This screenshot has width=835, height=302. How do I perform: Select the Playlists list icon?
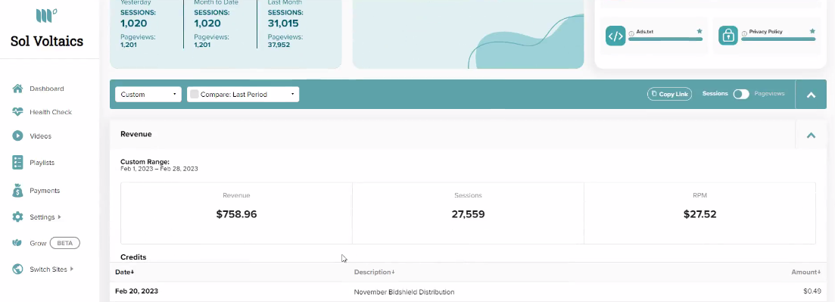click(17, 163)
